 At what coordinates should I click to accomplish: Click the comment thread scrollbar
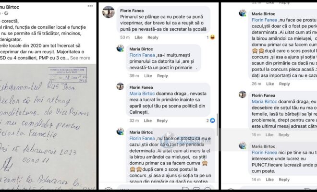click(x=217, y=124)
